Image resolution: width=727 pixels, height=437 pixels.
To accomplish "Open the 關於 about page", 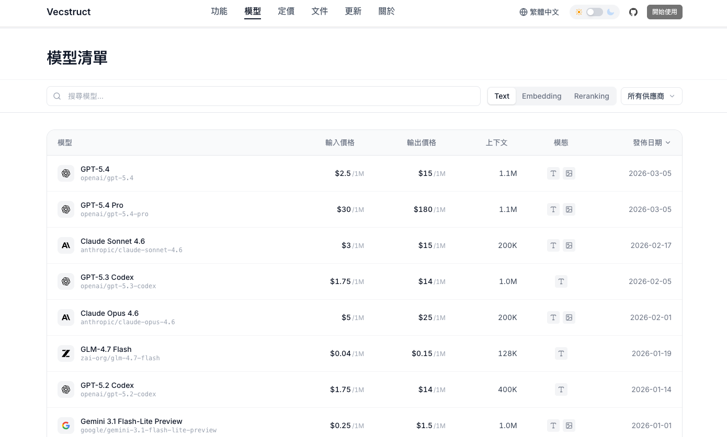I will [x=387, y=11].
